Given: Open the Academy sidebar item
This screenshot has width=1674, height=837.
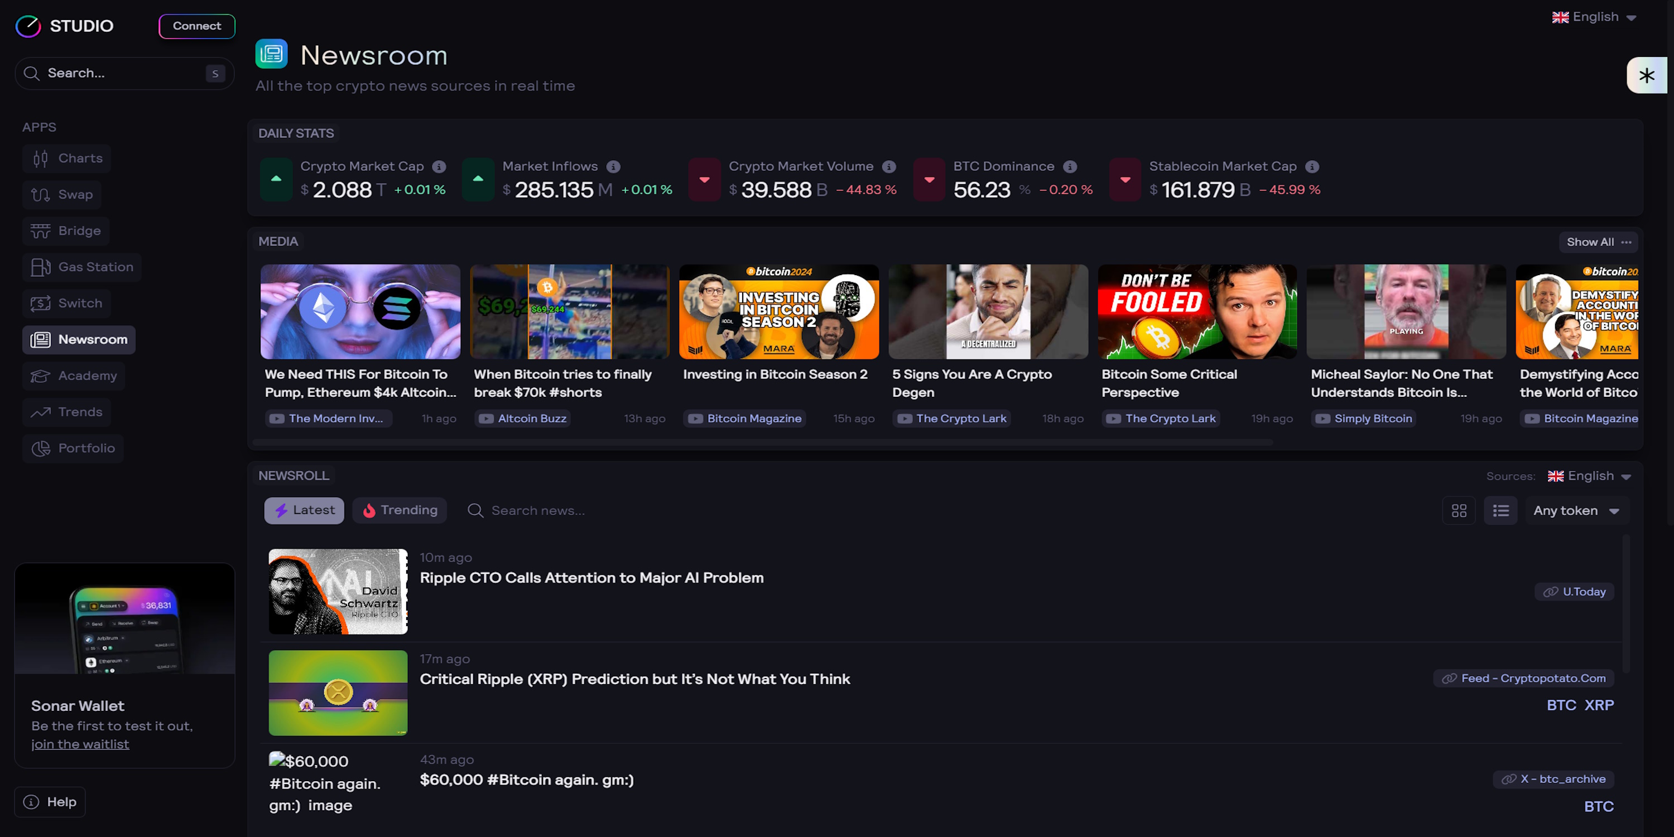Looking at the screenshot, I should (74, 376).
